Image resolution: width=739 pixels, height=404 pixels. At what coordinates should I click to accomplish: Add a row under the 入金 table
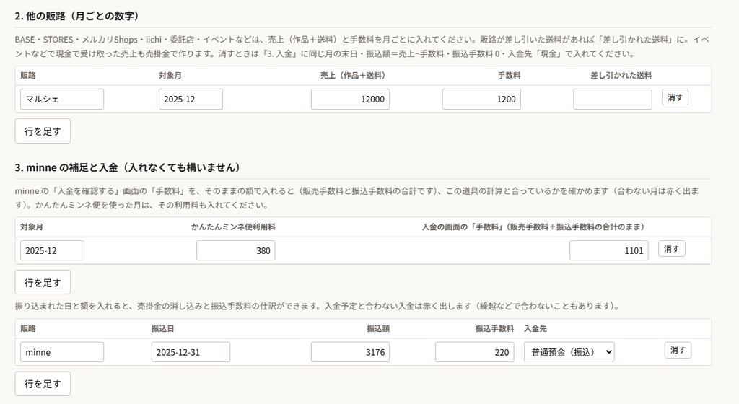coord(43,384)
